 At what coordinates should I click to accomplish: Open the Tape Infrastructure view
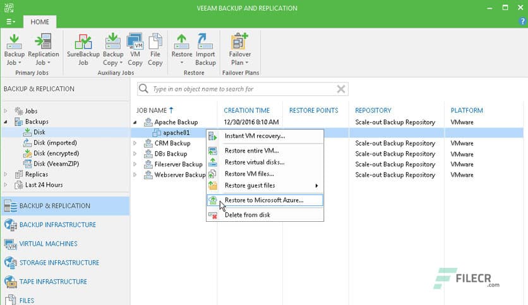[65, 282]
